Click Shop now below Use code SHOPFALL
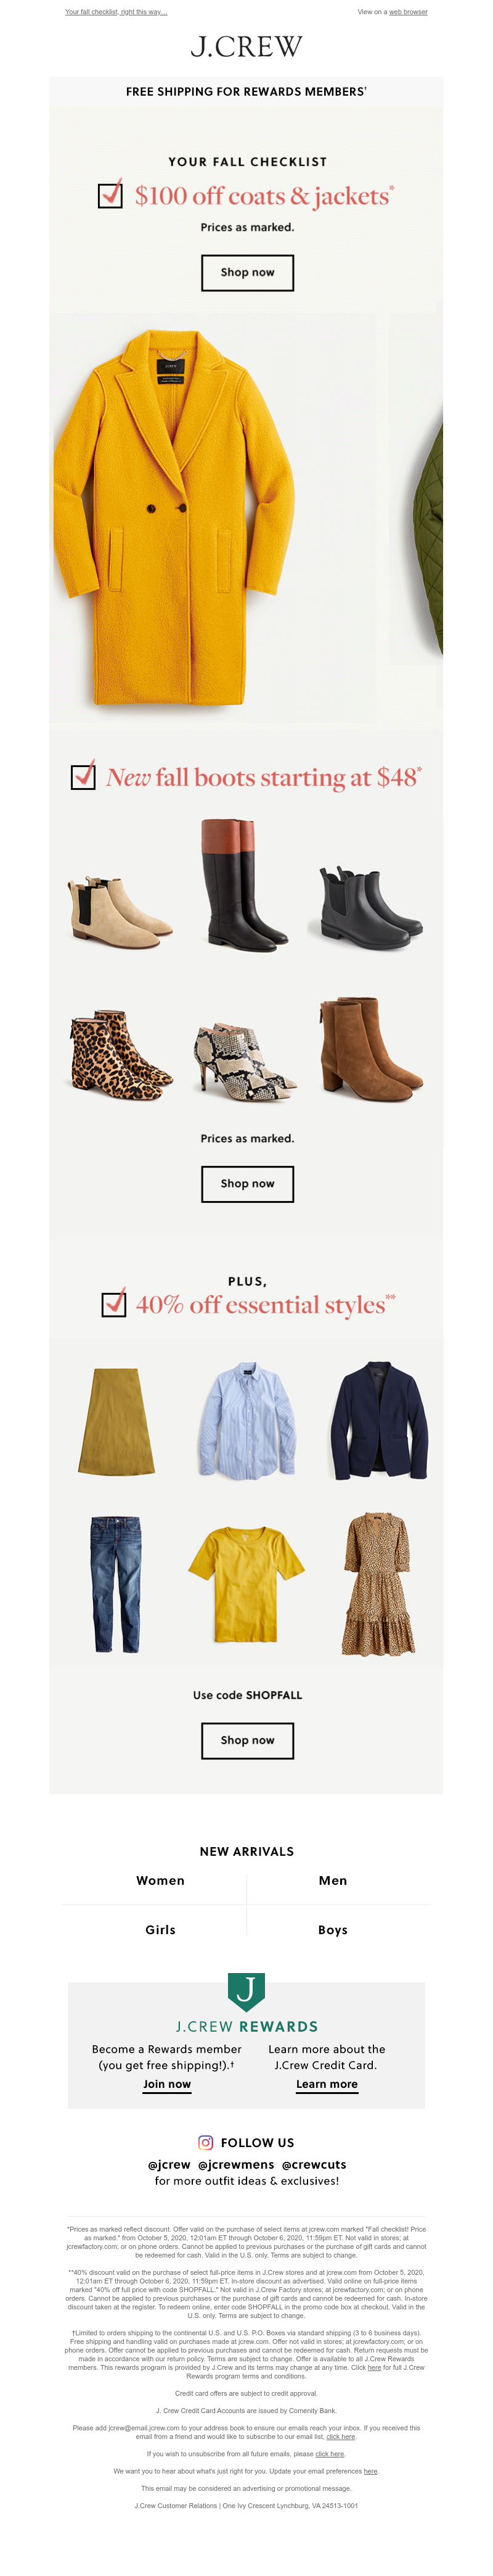 [248, 1740]
